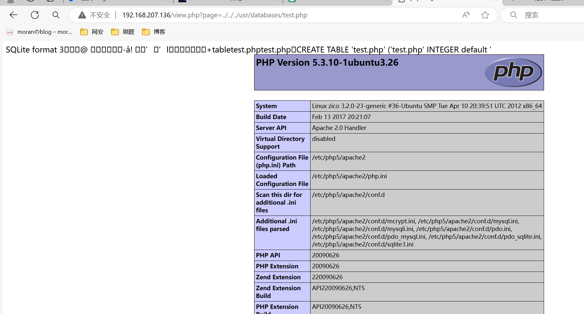Select the PHP Version 5.3.10-1ubuntu3.26 heading
The image size is (584, 314).
click(327, 62)
